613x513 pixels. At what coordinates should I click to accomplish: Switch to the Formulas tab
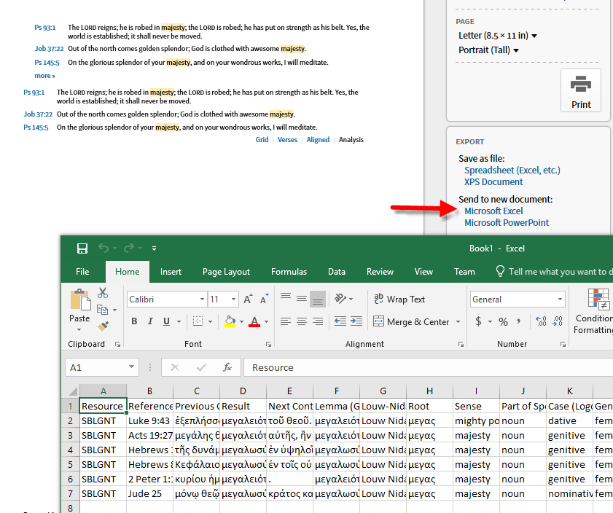click(289, 272)
